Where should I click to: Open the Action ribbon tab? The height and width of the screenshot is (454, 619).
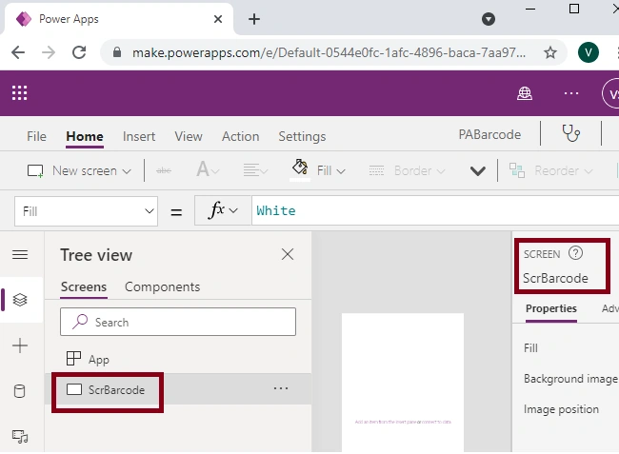point(240,136)
